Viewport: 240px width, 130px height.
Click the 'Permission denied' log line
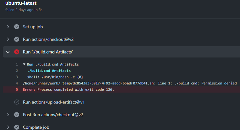(130, 83)
